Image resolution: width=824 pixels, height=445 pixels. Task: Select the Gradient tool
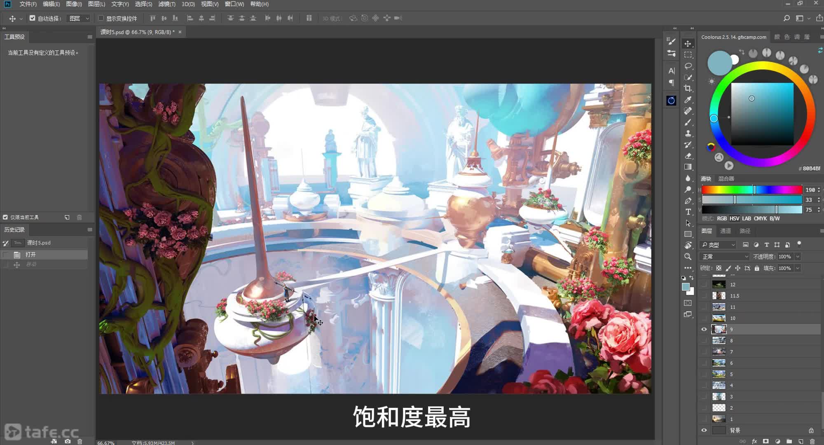click(x=688, y=167)
